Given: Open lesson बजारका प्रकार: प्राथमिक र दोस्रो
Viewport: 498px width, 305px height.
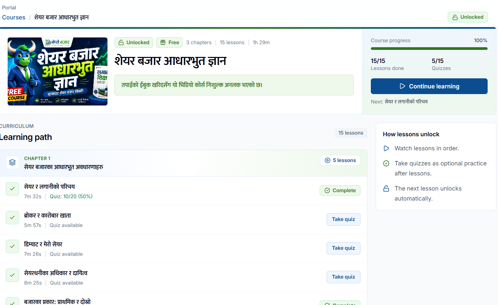Looking at the screenshot, I should pos(57,301).
